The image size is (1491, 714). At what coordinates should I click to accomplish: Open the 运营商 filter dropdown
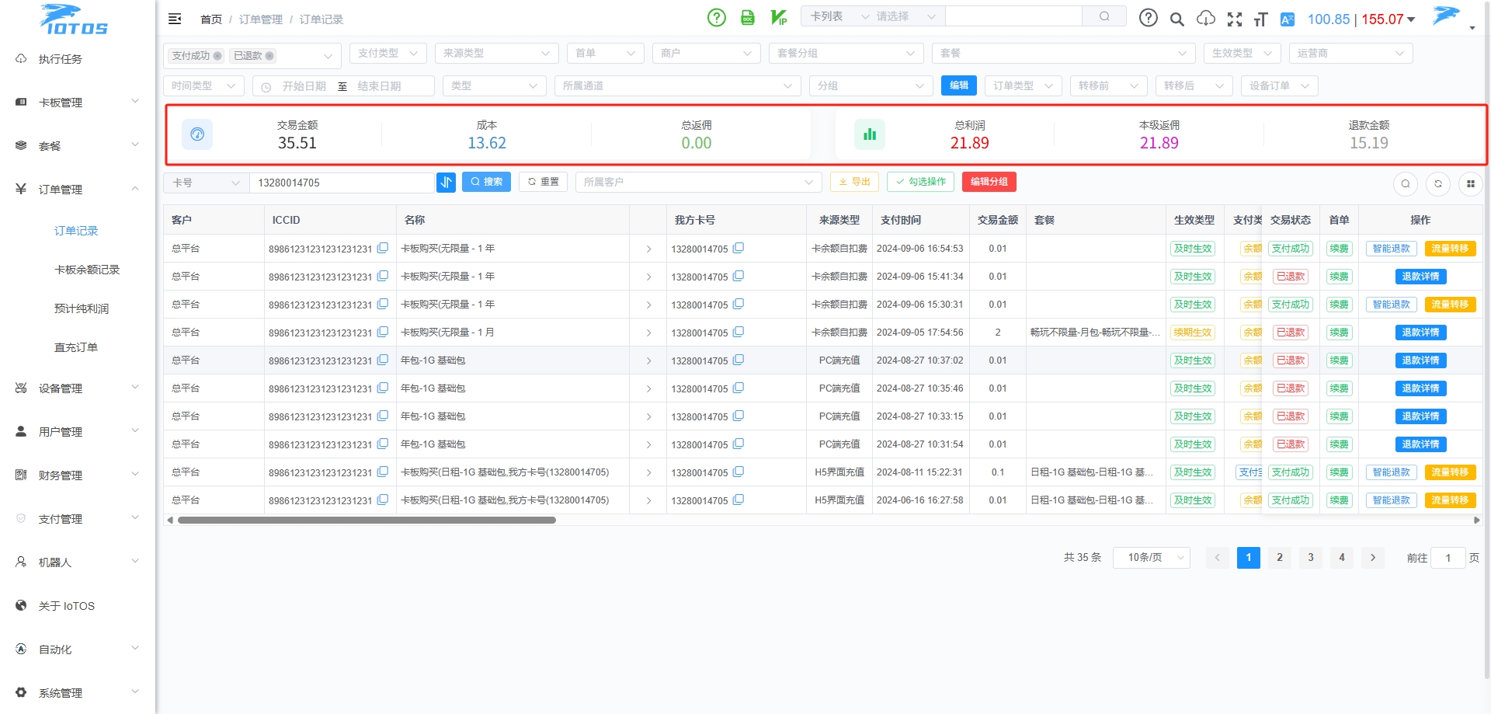pyautogui.click(x=1351, y=53)
